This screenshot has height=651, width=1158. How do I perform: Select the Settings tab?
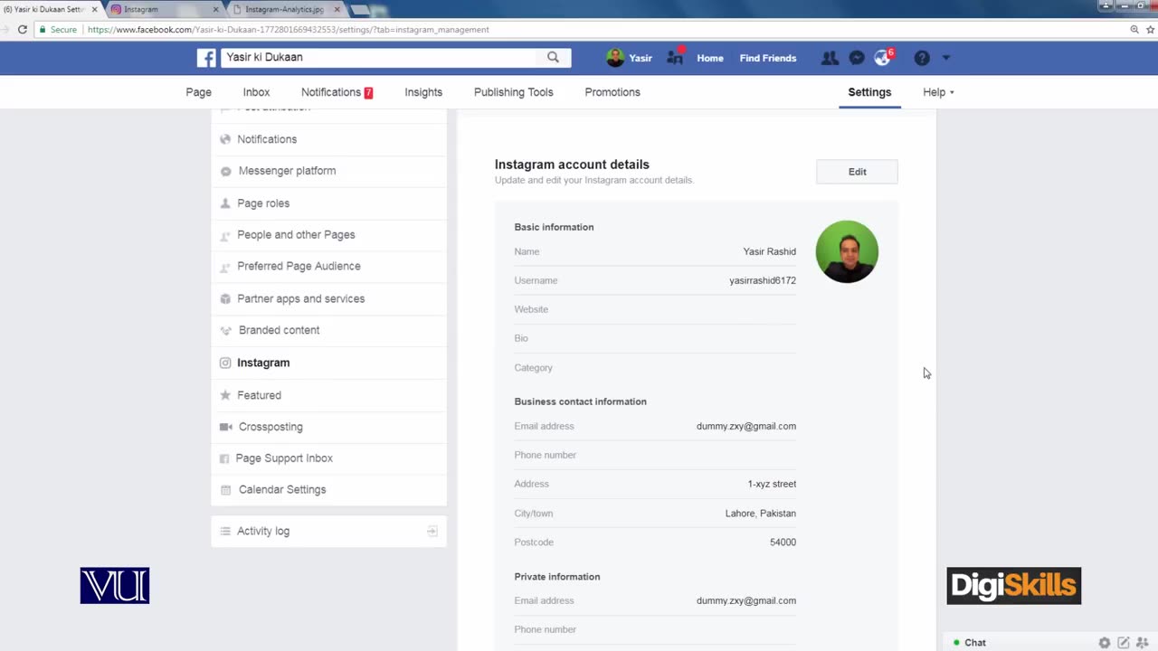click(869, 92)
